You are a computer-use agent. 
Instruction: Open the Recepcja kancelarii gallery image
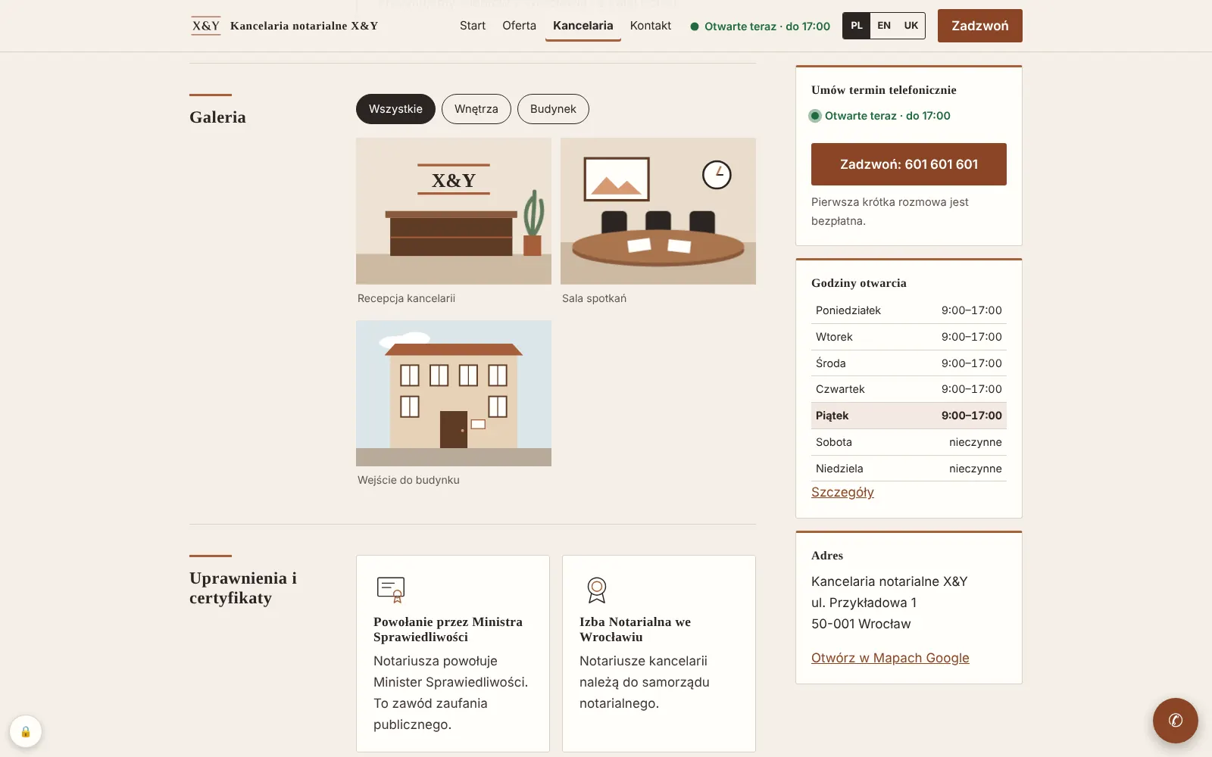(x=454, y=211)
